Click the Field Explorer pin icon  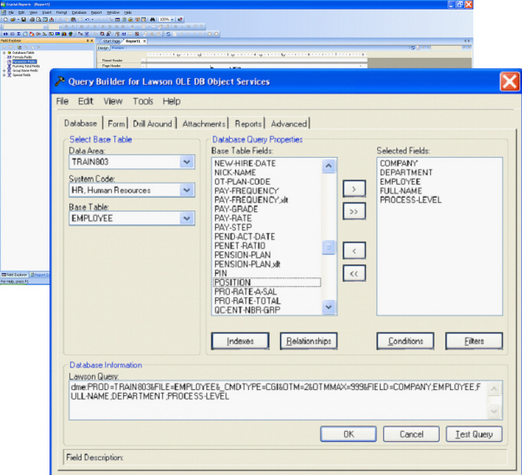click(88, 41)
